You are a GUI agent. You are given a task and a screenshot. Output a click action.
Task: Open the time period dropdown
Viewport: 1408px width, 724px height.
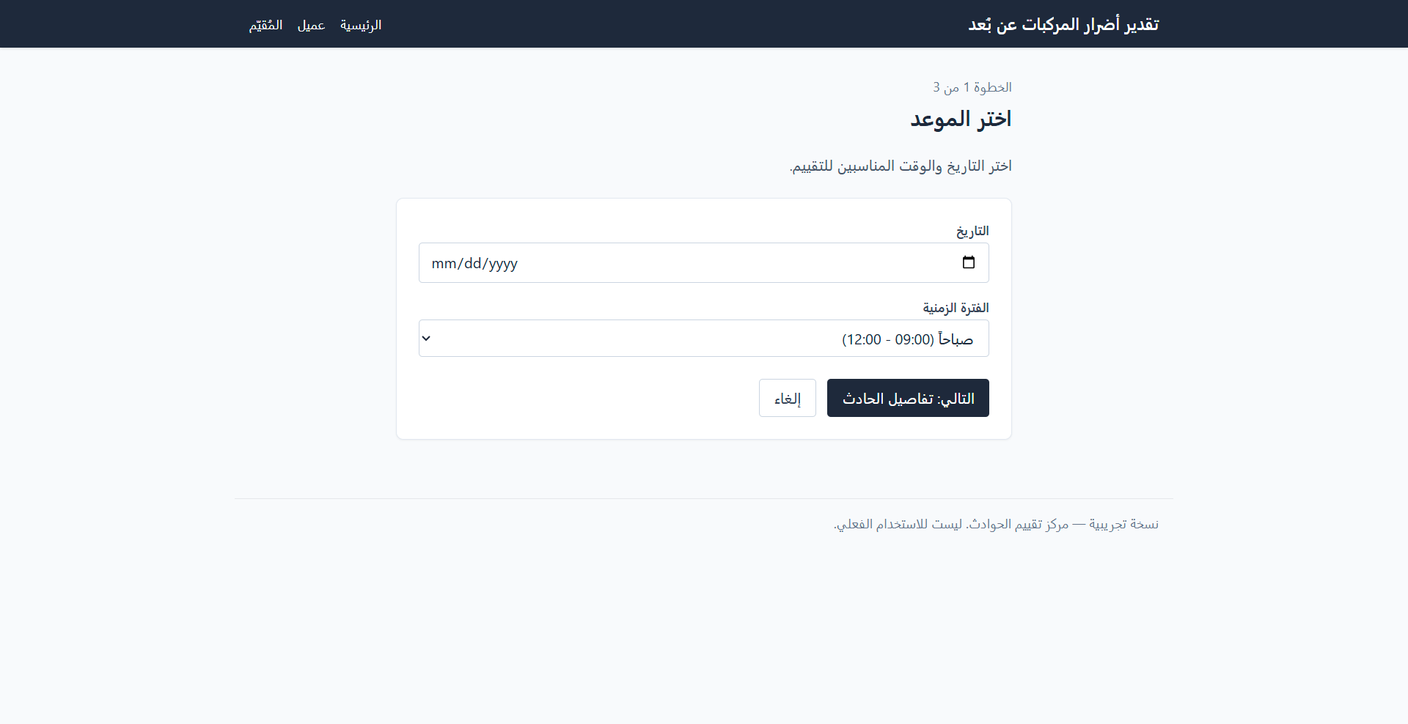(x=703, y=338)
